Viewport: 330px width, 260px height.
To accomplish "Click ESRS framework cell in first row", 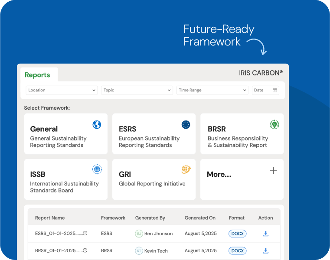I will pyautogui.click(x=107, y=234).
